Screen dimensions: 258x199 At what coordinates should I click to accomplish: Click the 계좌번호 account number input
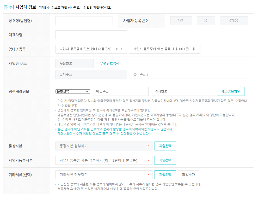coord(182,91)
